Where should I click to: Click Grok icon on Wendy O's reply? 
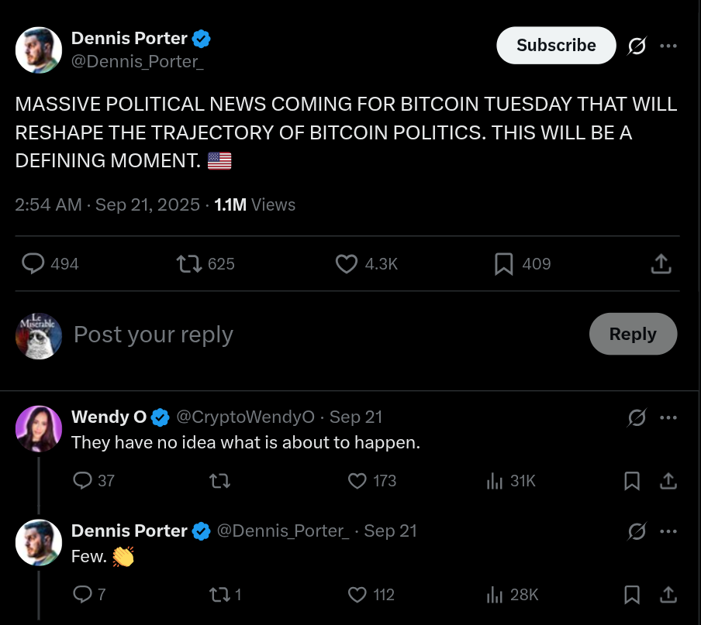pyautogui.click(x=637, y=417)
